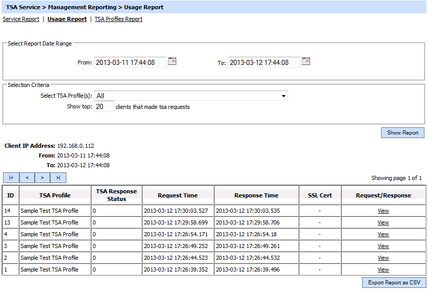Click the Show top number field

coord(104,107)
